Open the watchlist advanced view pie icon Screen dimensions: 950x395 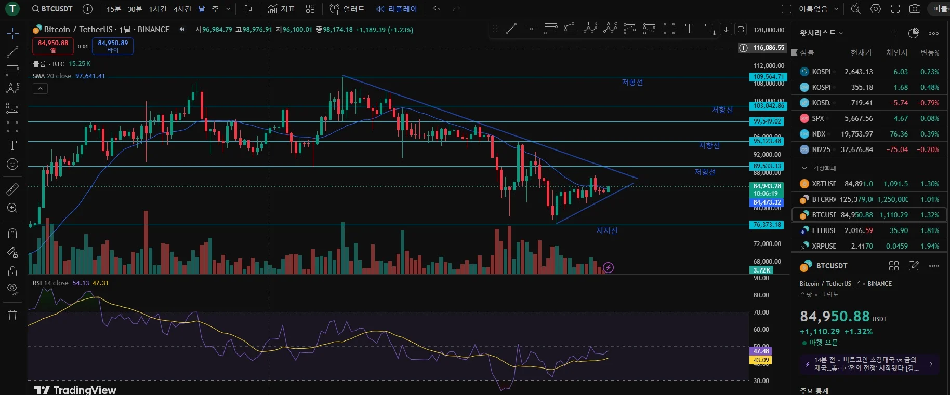[x=914, y=33]
